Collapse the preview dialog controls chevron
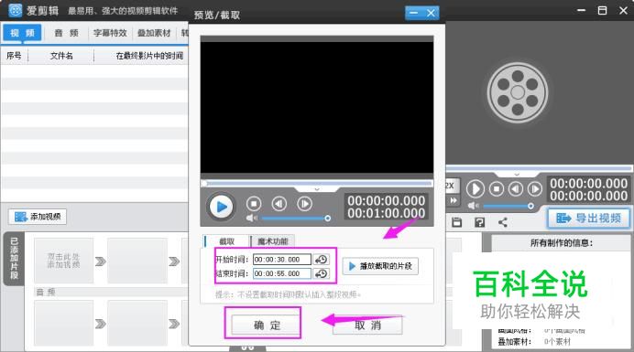Image resolution: width=634 pixels, height=352 pixels. tap(317, 189)
